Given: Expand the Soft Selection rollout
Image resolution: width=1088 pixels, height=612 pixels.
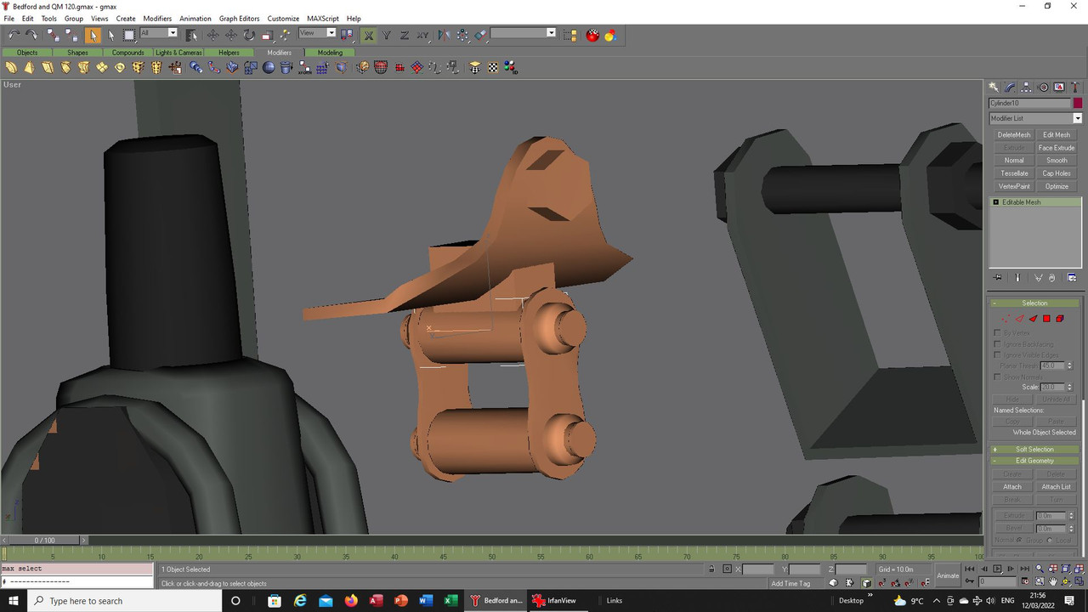Looking at the screenshot, I should [1034, 449].
